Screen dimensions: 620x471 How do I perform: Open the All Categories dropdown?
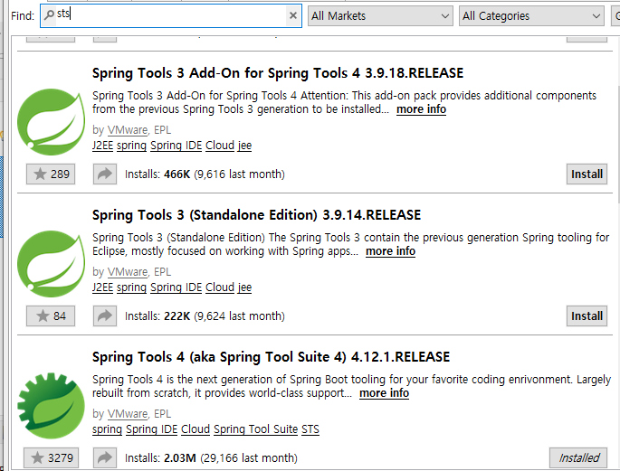531,16
